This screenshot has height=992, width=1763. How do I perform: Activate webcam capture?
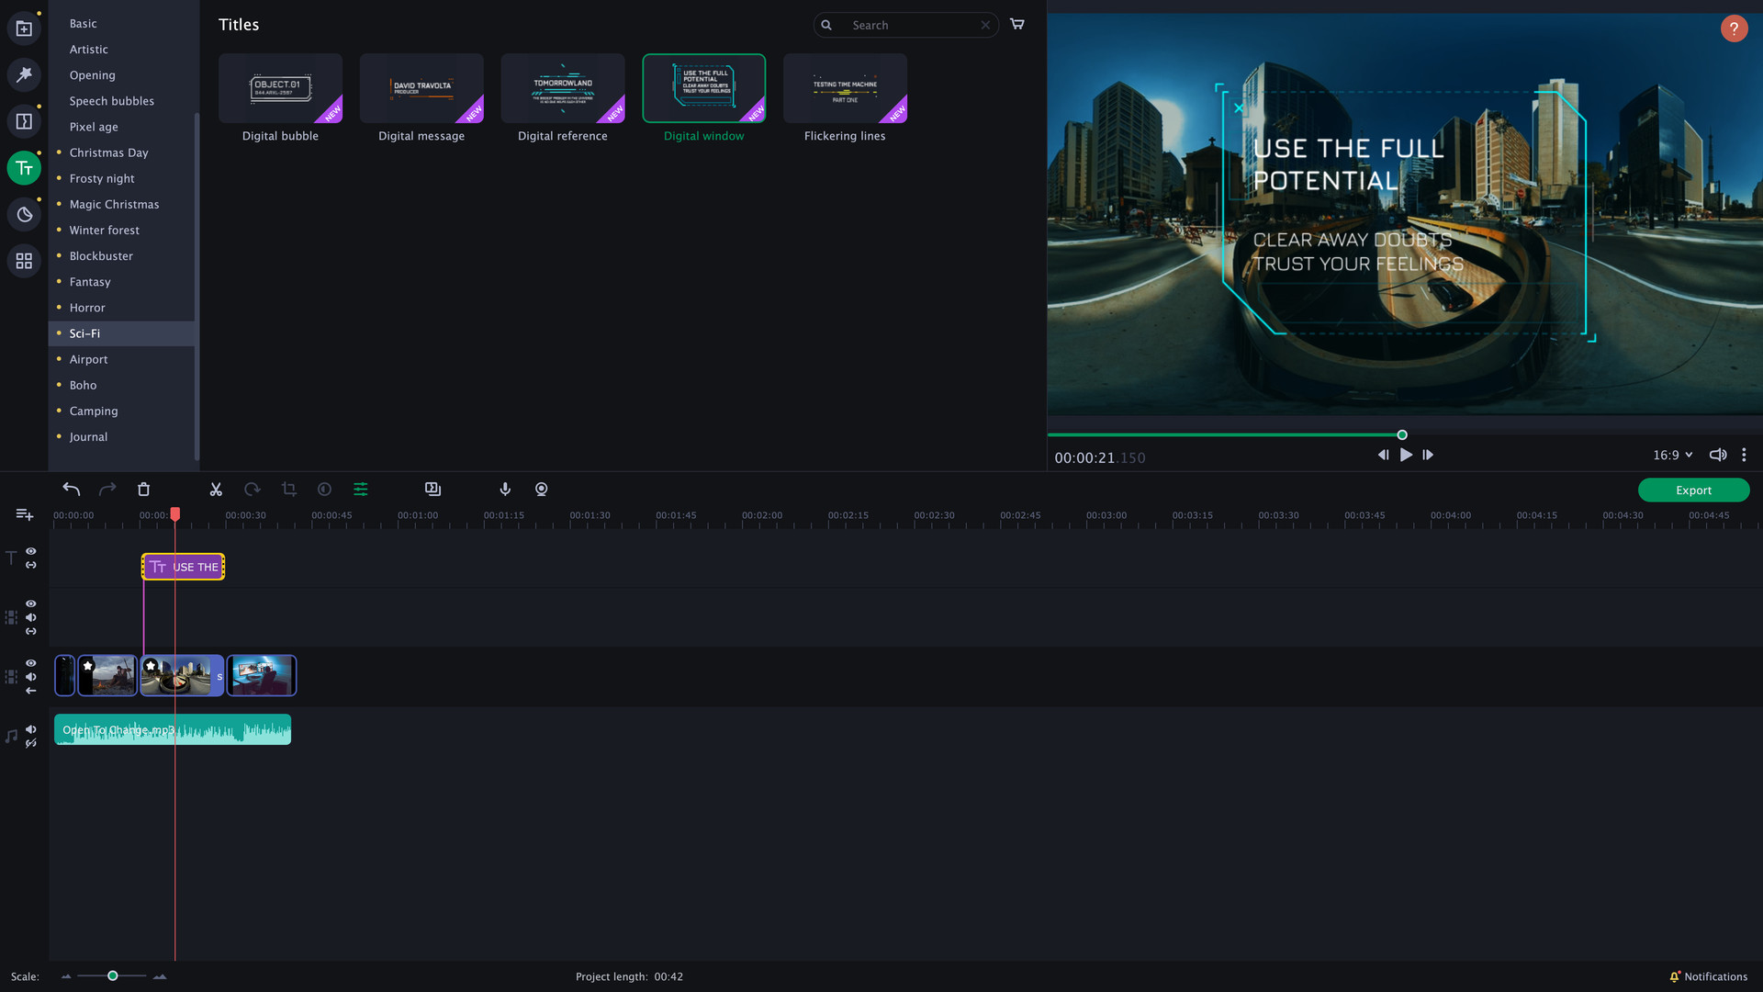click(x=541, y=490)
